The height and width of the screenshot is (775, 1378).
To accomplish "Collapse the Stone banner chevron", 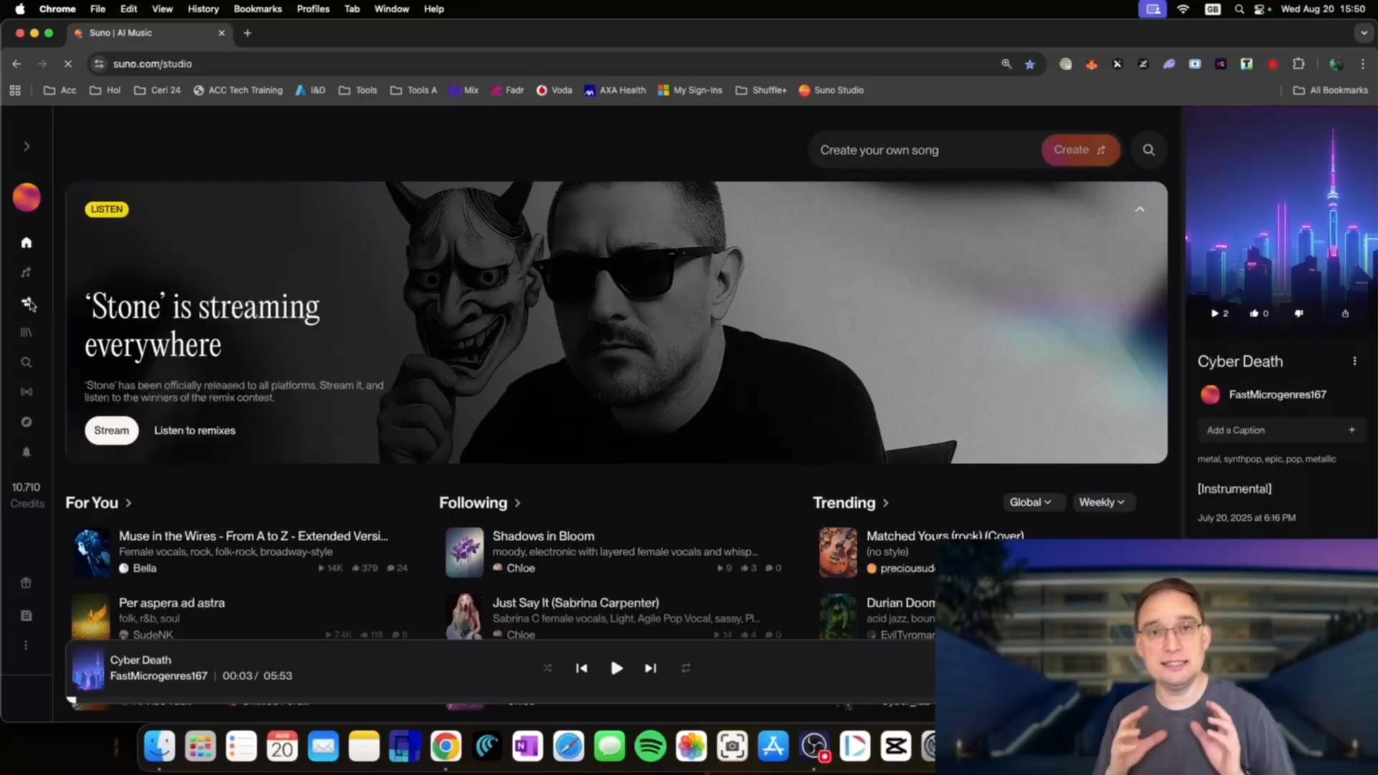I will pyautogui.click(x=1140, y=210).
